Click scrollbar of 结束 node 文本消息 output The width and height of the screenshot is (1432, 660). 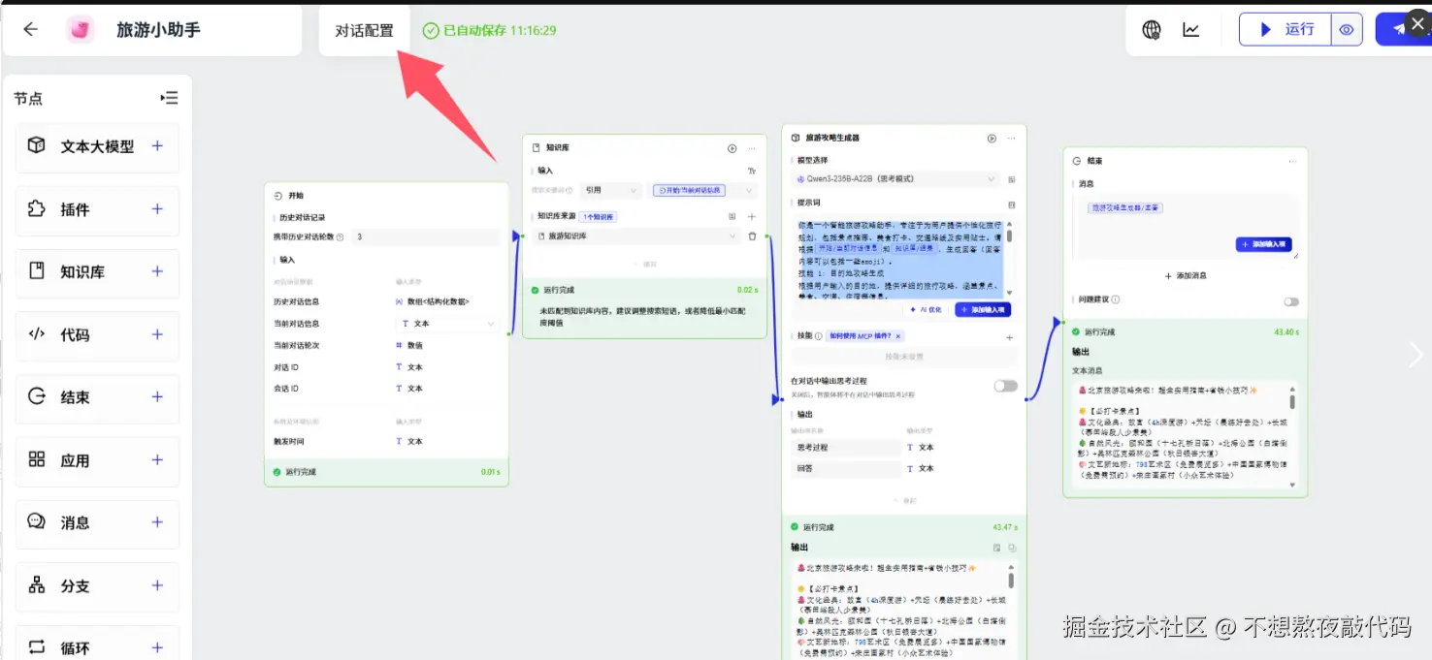coord(1291,401)
